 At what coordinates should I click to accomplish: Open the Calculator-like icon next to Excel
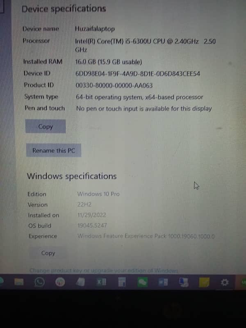122,282
